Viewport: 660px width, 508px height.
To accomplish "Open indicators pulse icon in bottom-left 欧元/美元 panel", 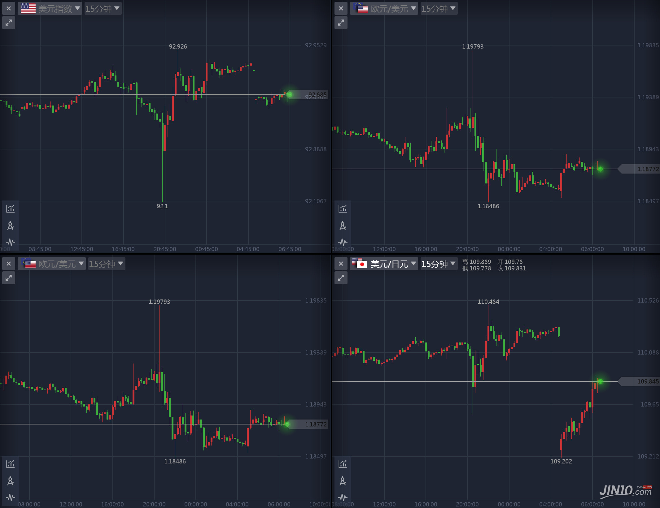I will [11, 497].
